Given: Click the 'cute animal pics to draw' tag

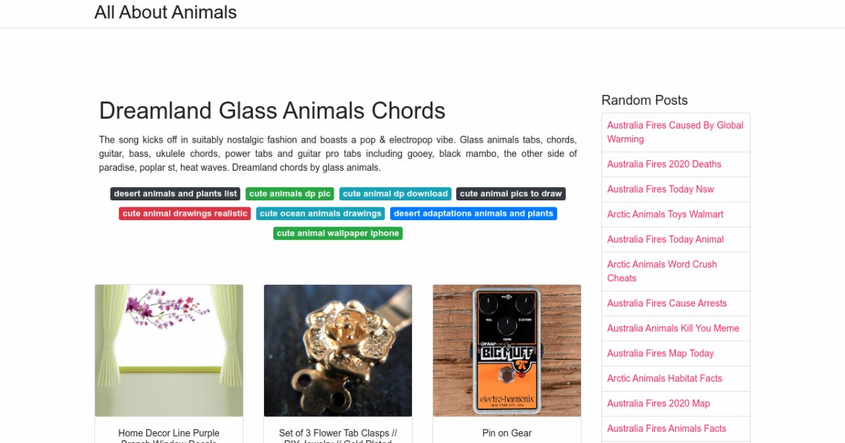Looking at the screenshot, I should pos(511,193).
